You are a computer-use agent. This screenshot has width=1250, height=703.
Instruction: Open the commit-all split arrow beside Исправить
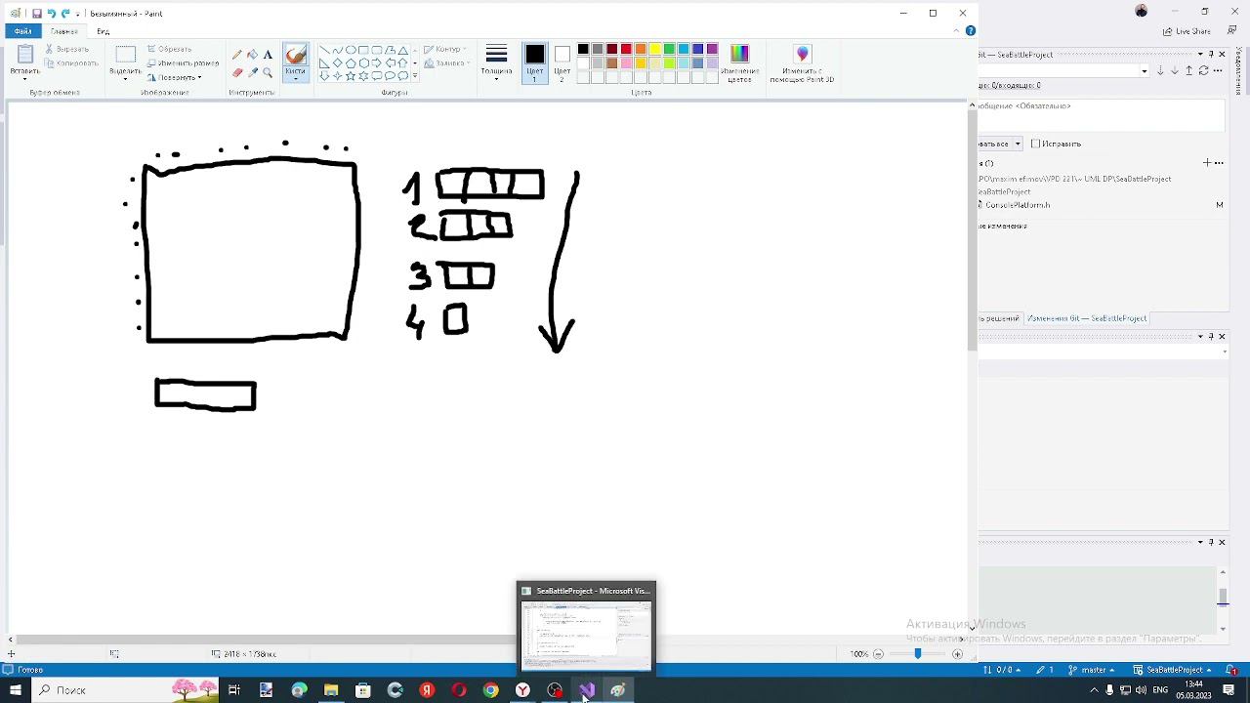1018,144
